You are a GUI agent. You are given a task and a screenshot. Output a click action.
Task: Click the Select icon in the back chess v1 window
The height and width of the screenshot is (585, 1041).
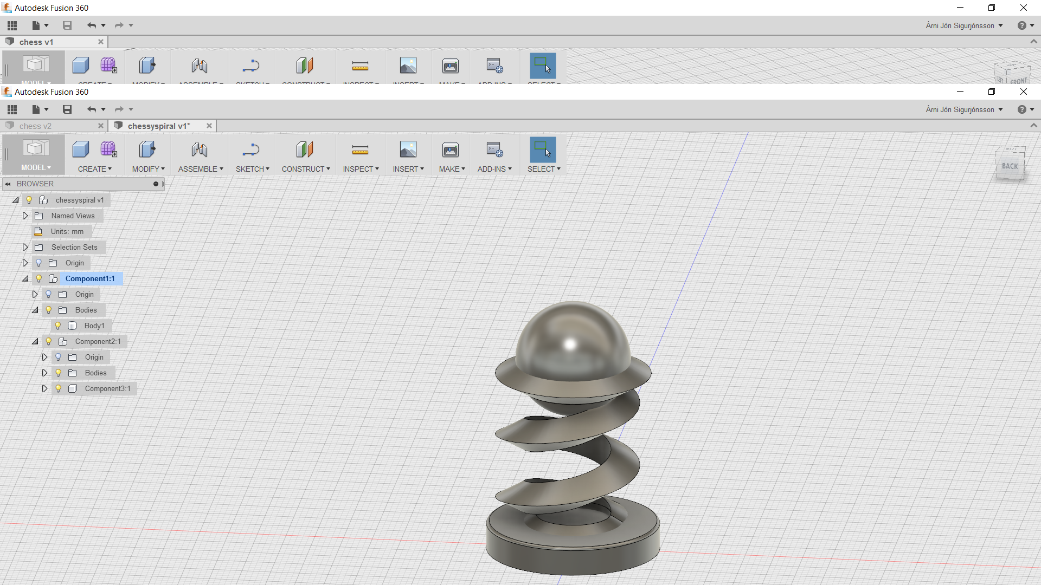coord(543,66)
